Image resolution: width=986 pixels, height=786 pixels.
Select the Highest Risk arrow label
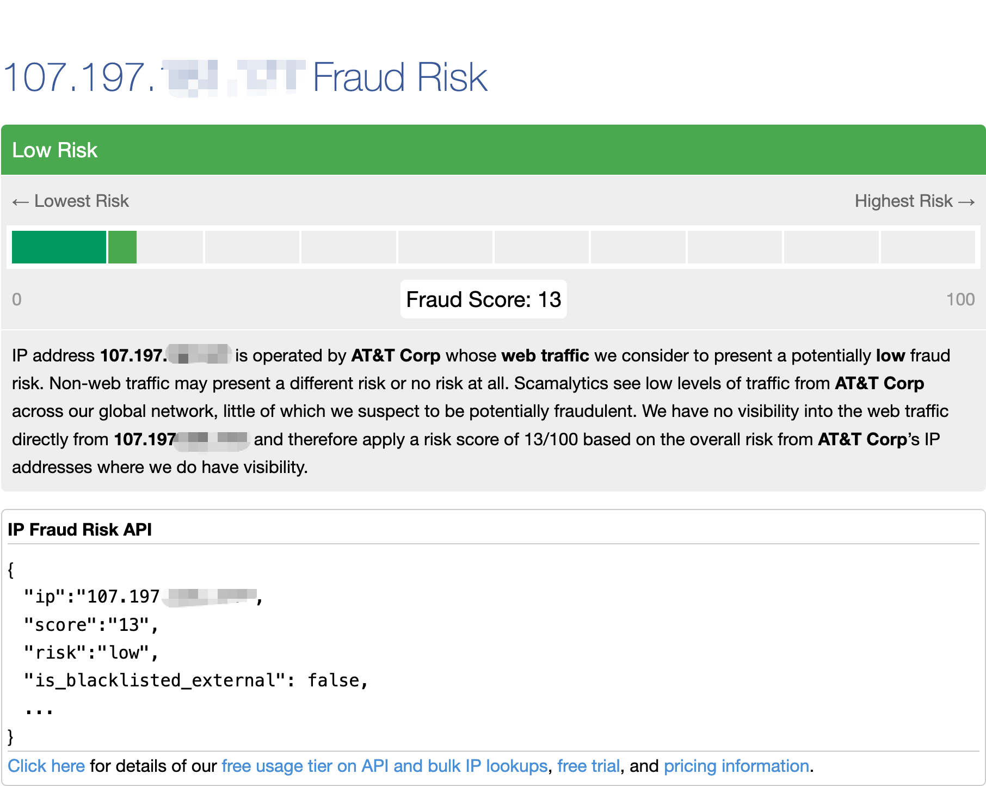coord(914,201)
